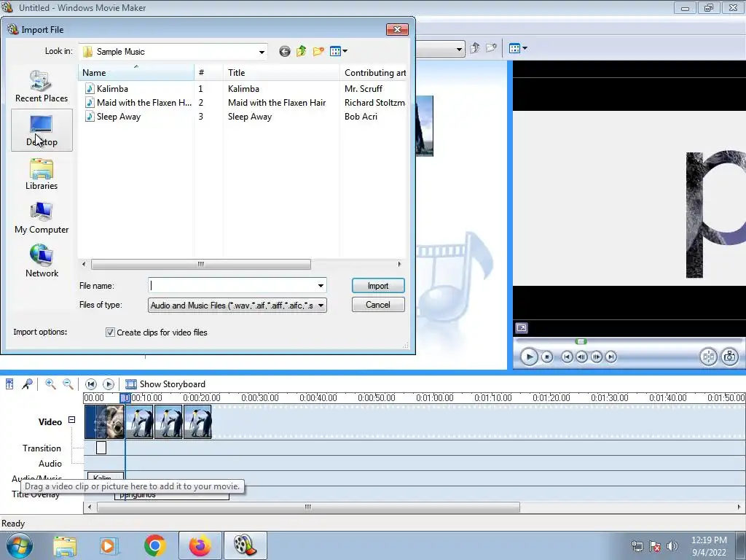Image resolution: width=746 pixels, height=560 pixels.
Task: Open Firefox from taskbar
Action: 200,545
